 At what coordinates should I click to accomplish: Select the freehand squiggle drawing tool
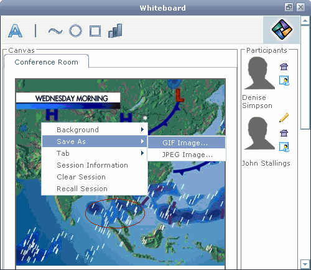[55, 31]
